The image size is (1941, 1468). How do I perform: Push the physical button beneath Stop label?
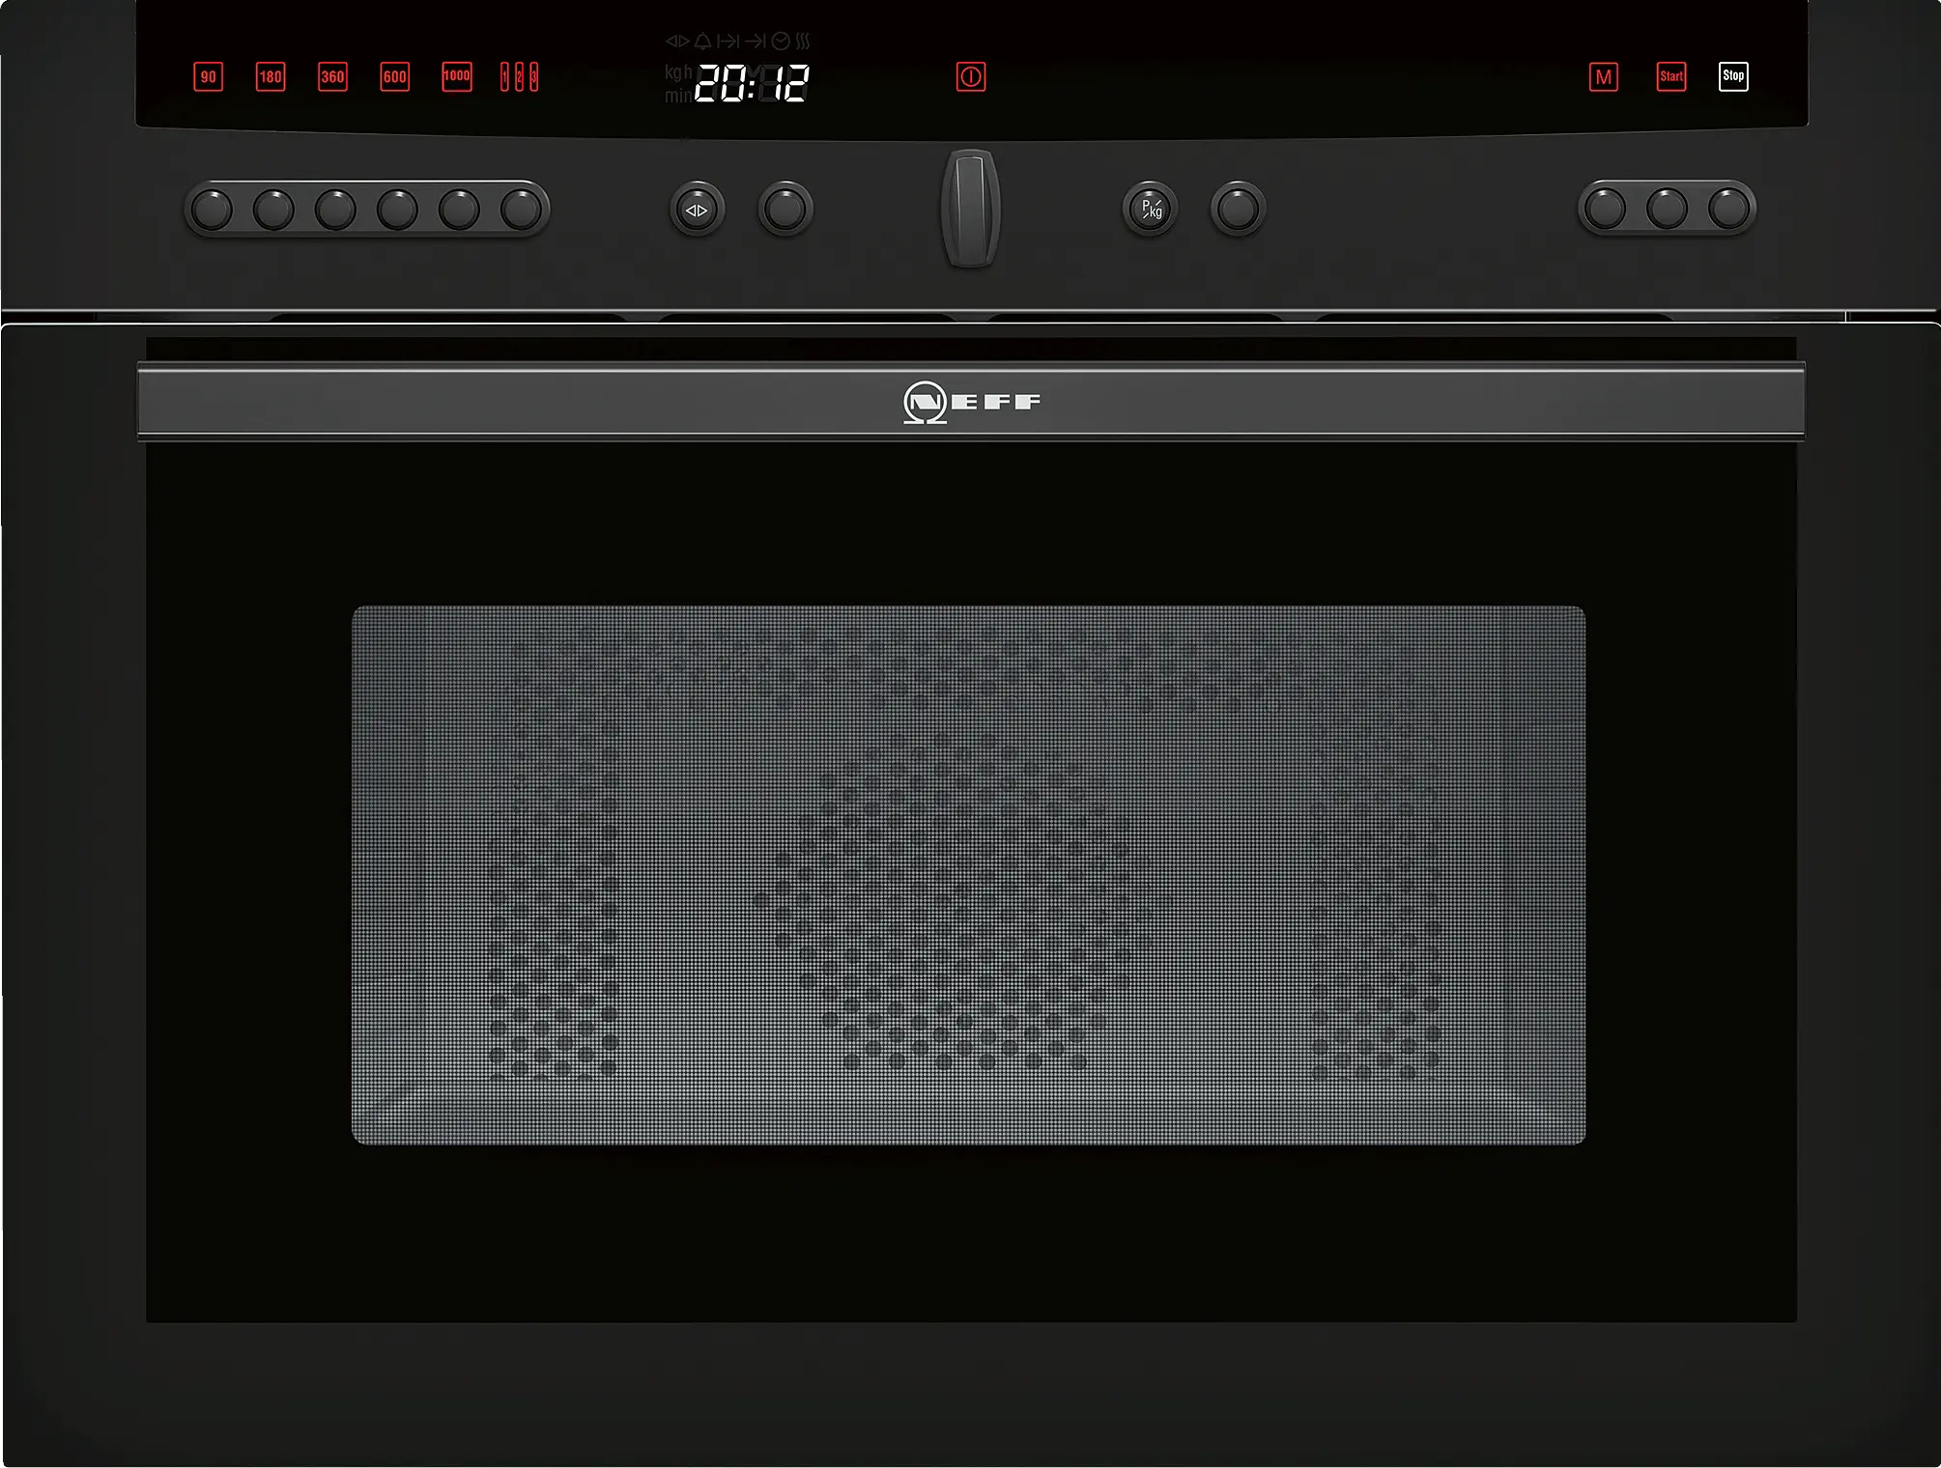click(x=1728, y=209)
